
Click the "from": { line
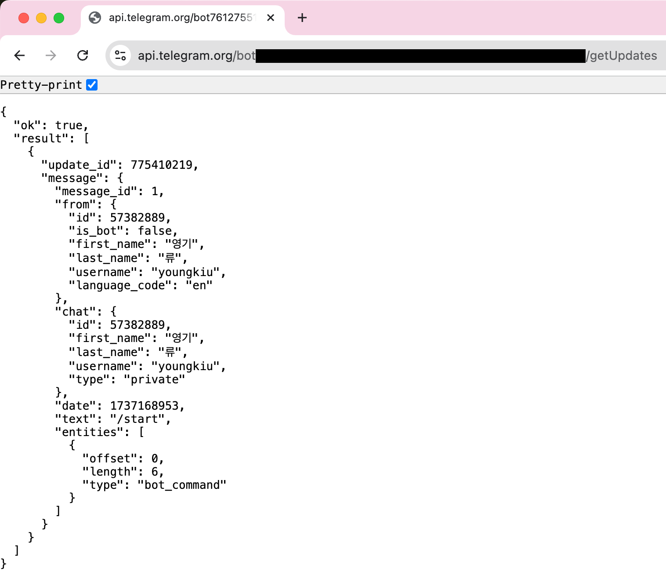click(x=86, y=204)
